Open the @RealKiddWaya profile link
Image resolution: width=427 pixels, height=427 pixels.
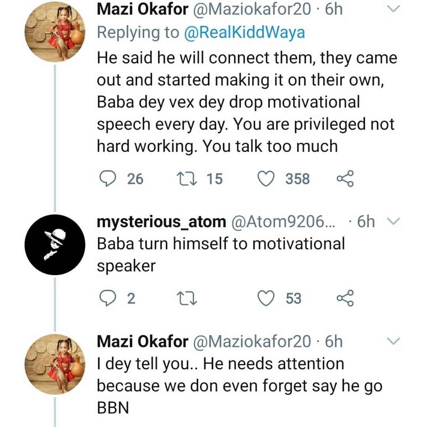point(245,33)
